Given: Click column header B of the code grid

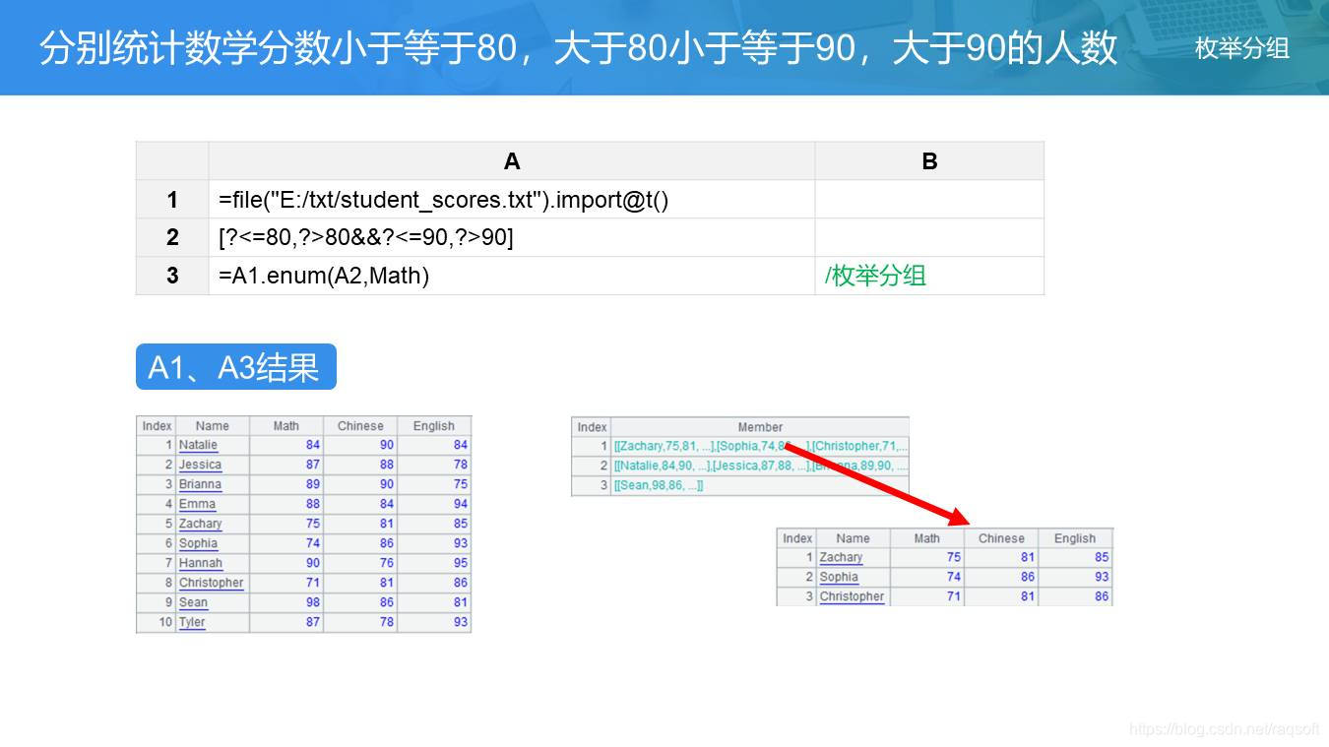Looking at the screenshot, I should click(929, 161).
